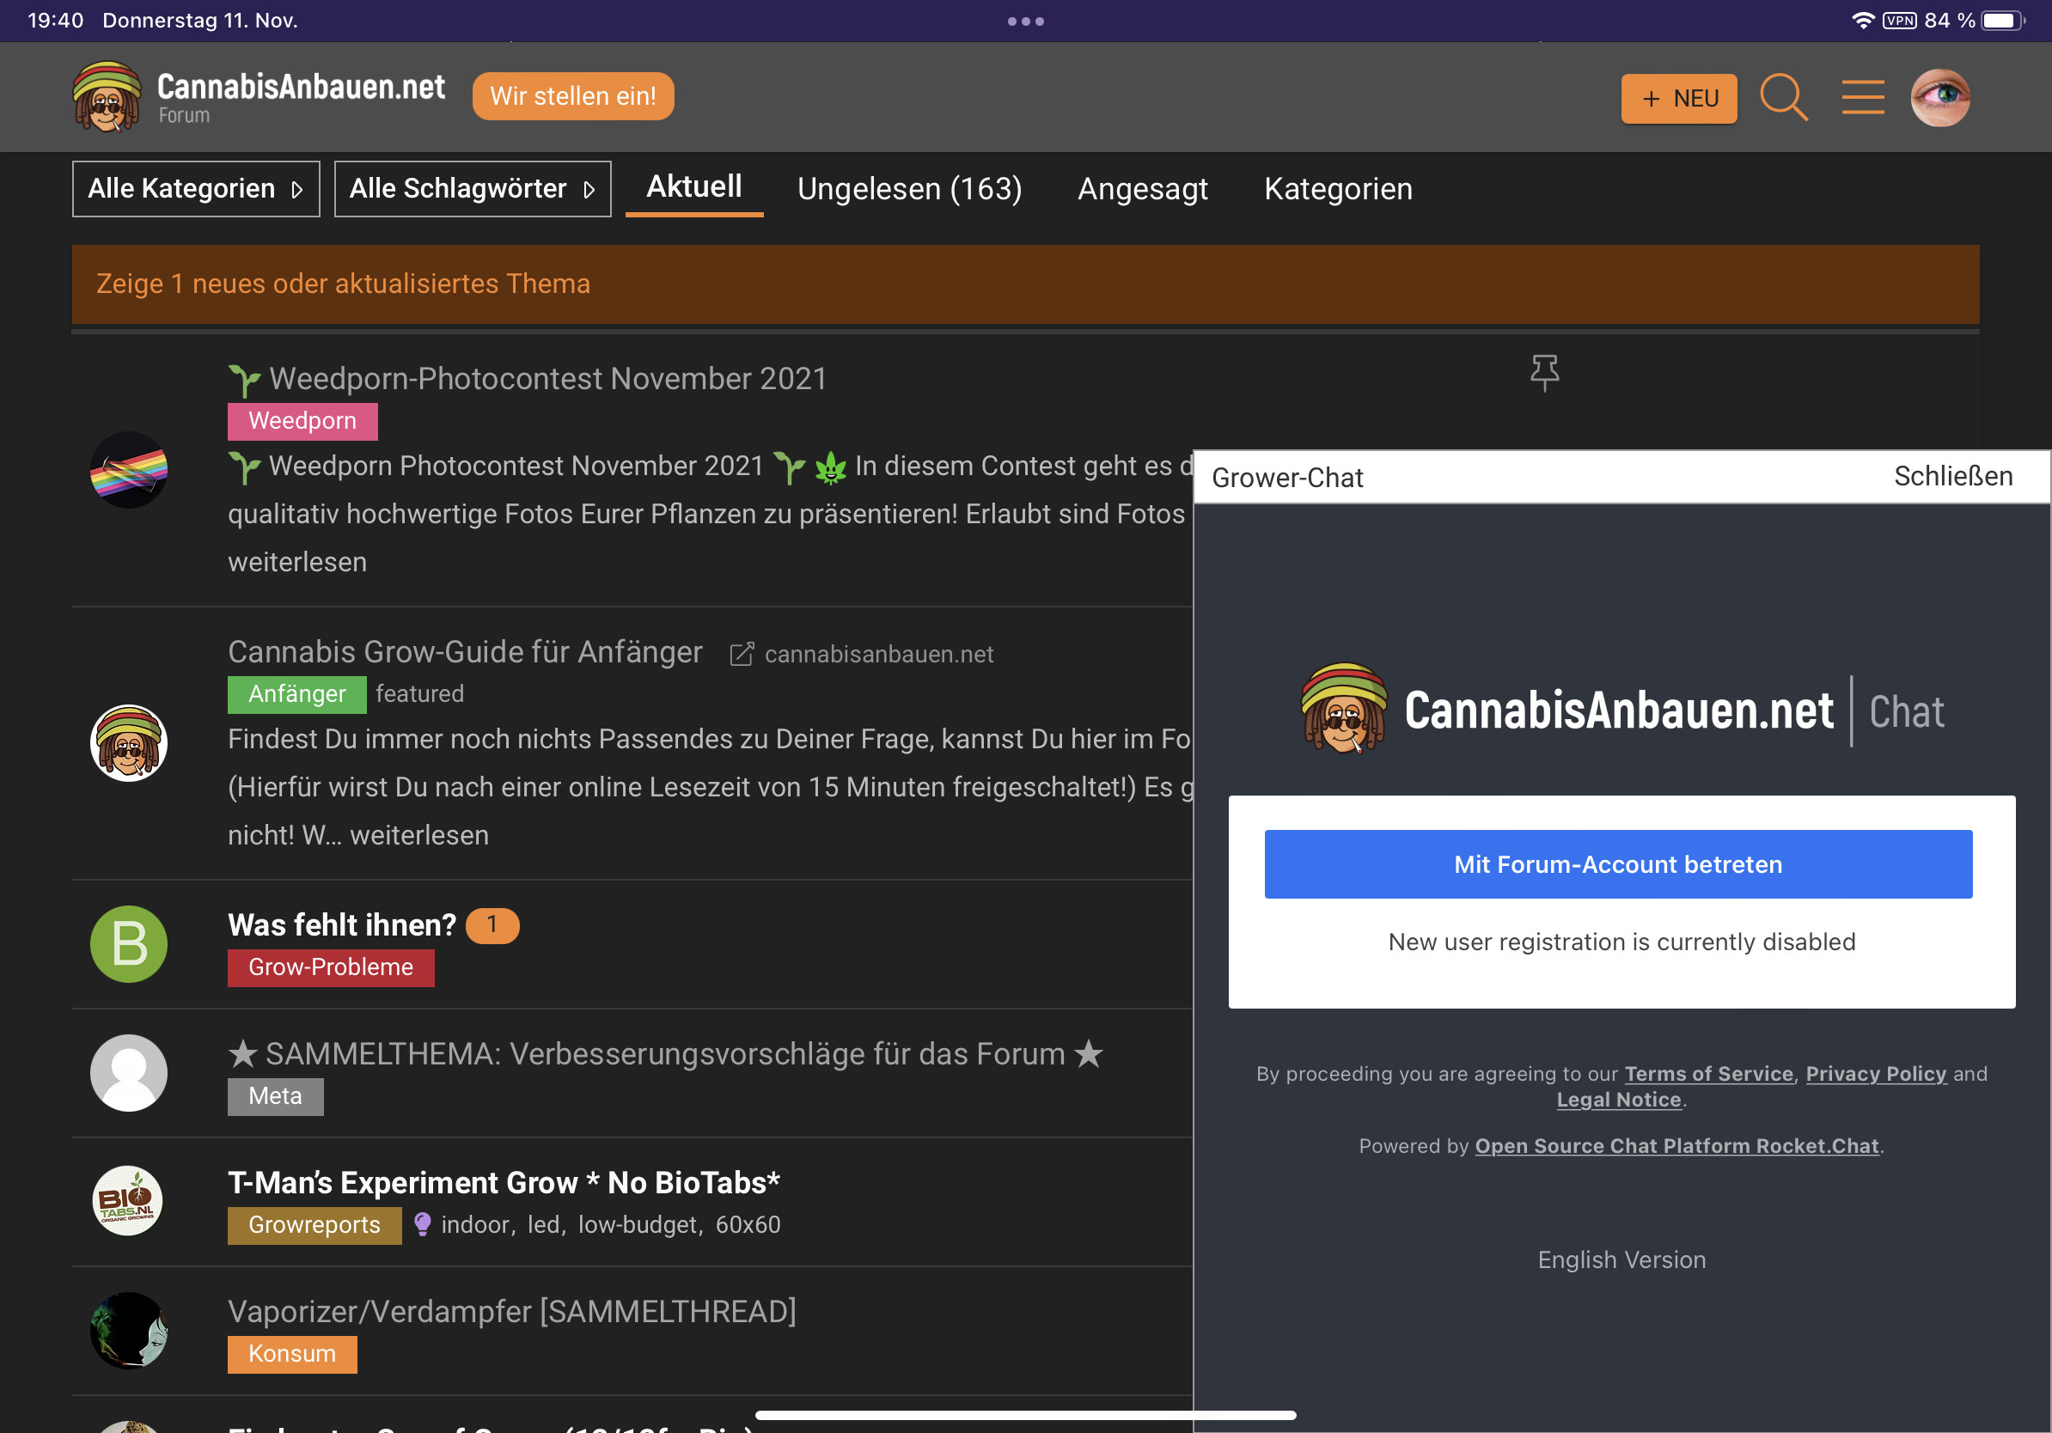
Task: Open the hamburger menu icon
Action: [1863, 96]
